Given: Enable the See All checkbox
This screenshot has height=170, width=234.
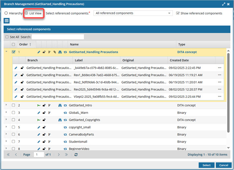Looking at the screenshot, I should 7,37.
